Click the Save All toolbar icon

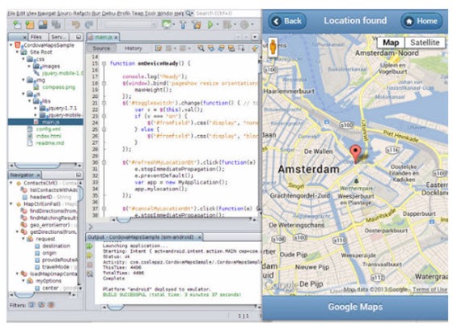tap(56, 25)
